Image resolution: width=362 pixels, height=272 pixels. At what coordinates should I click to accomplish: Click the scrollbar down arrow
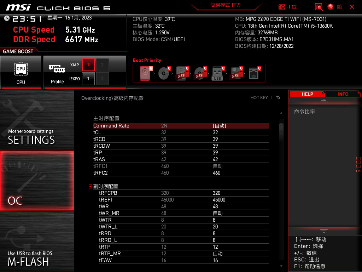pos(281,266)
